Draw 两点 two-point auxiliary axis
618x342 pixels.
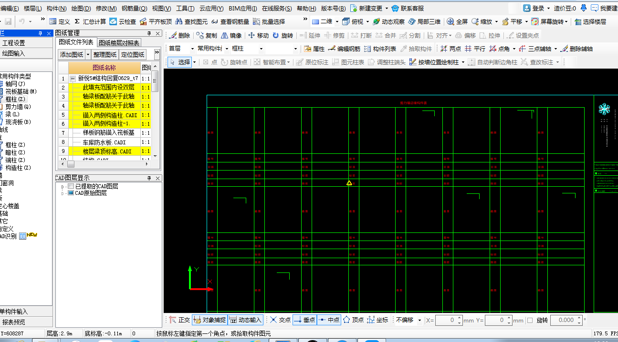[x=451, y=49]
